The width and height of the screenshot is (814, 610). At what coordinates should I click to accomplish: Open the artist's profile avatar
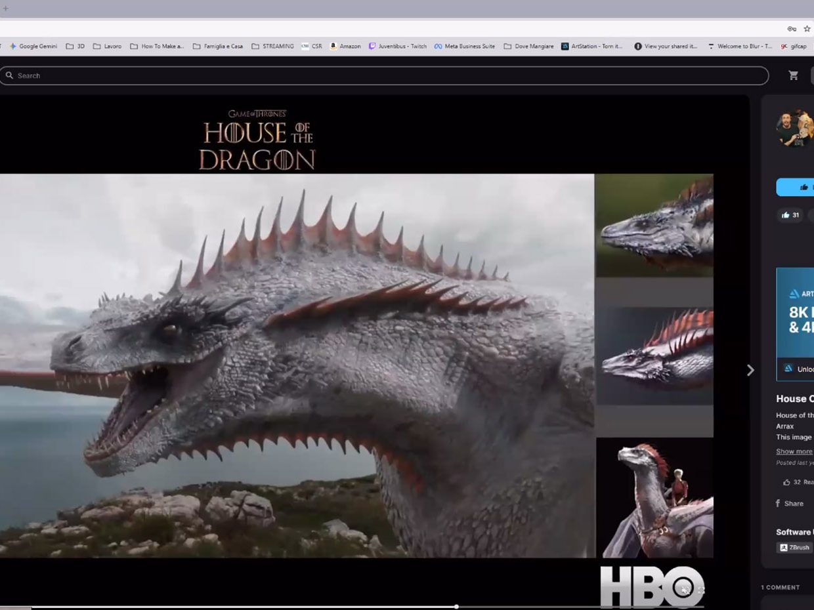point(794,129)
